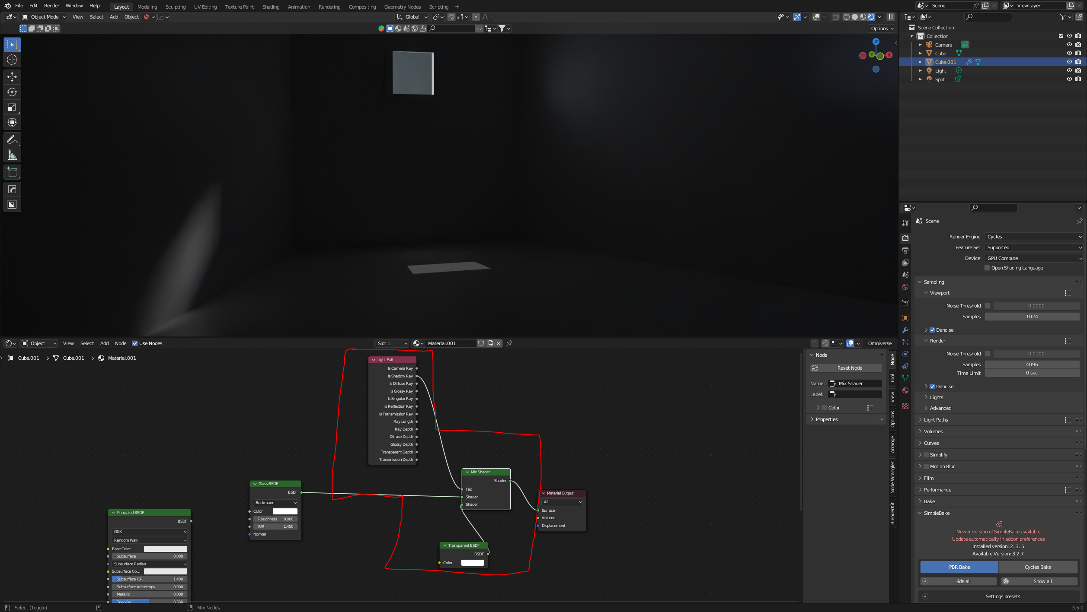Open the View Layer properties tab icon
The height and width of the screenshot is (612, 1087).
tap(905, 262)
